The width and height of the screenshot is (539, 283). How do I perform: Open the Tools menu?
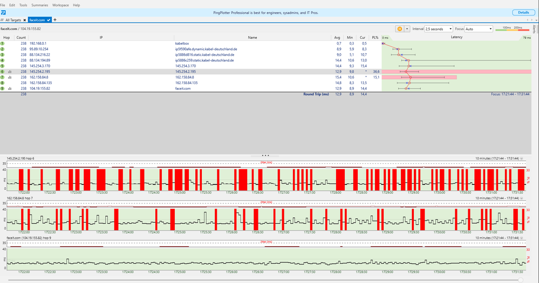(23, 5)
